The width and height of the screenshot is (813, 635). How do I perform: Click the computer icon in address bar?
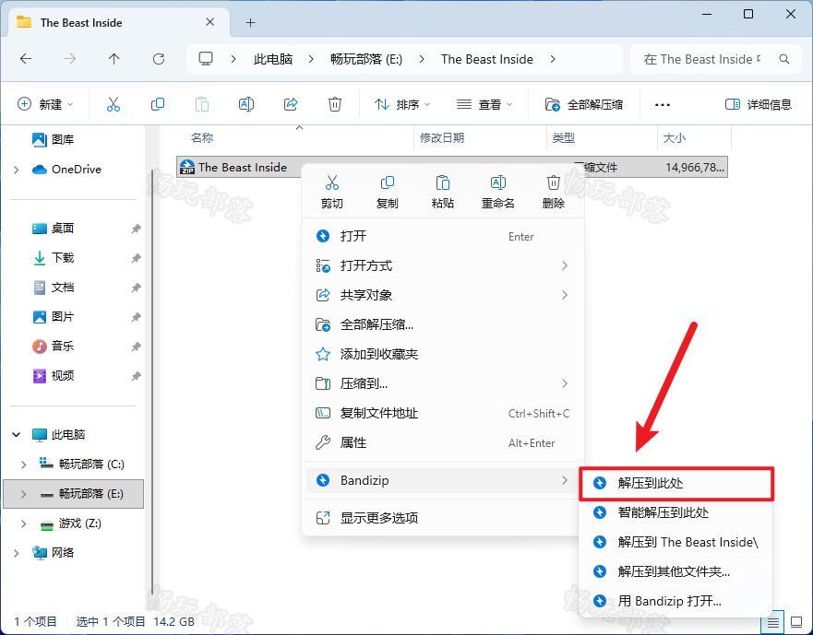(x=206, y=59)
